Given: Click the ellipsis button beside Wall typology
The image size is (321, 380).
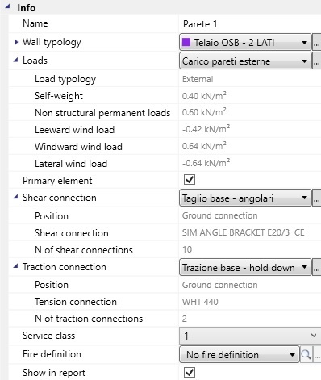Looking at the screenshot, I should 317,43.
